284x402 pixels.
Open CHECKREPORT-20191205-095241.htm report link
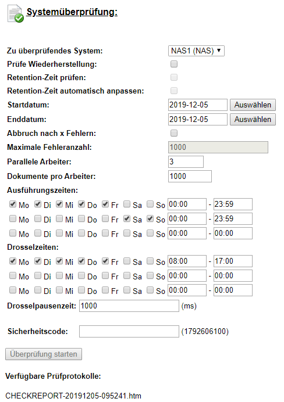pos(73,396)
